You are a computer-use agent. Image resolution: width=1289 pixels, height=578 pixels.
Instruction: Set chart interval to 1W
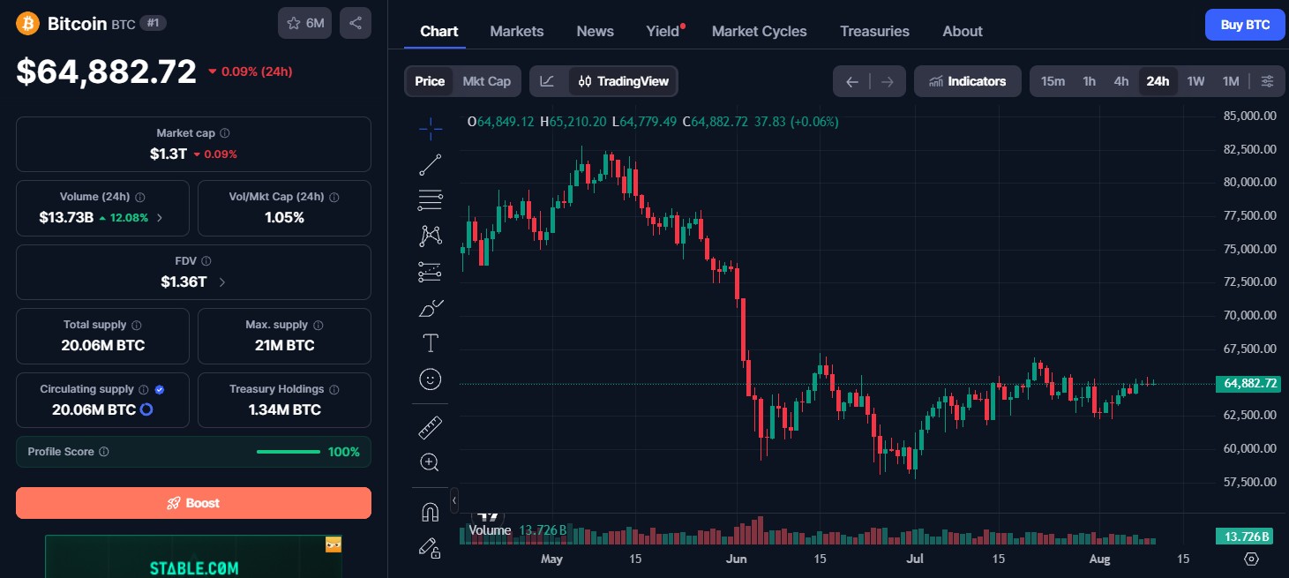pos(1195,81)
